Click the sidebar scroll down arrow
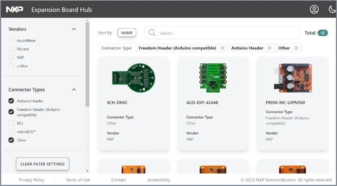 pos(87,171)
